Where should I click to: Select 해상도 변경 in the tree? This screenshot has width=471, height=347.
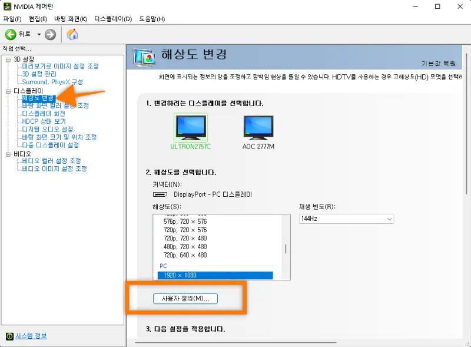point(38,98)
